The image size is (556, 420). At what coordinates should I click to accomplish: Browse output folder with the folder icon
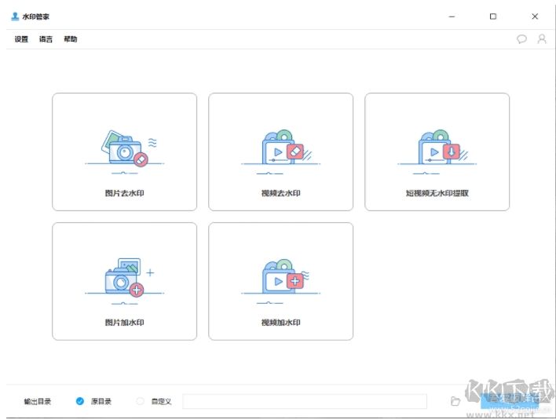[455, 401]
